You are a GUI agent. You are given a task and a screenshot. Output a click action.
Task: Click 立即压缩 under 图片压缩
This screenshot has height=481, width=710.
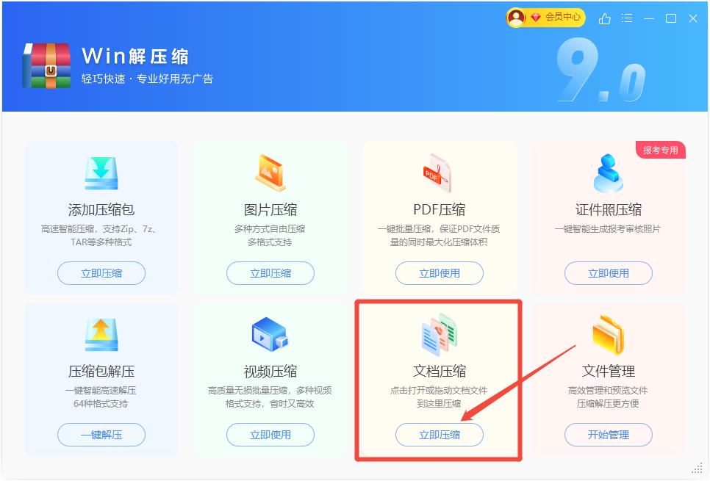[270, 273]
